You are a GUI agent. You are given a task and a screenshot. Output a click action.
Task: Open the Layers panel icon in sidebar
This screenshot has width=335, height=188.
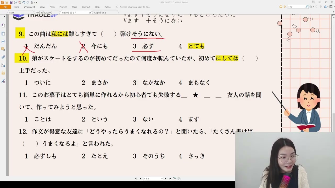click(3, 41)
